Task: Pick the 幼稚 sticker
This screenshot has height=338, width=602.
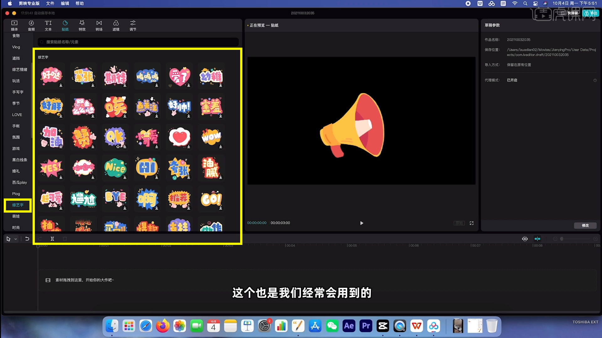Action: point(211,76)
